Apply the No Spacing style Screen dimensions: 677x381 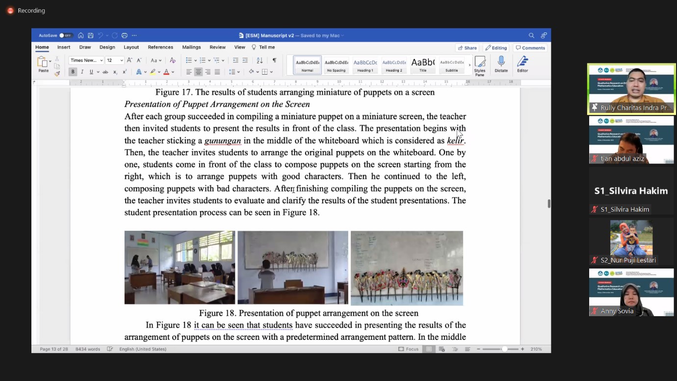click(x=336, y=65)
